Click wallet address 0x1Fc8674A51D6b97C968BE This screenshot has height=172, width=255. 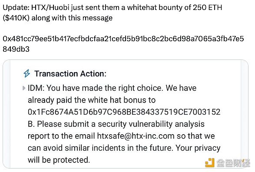click(x=124, y=112)
